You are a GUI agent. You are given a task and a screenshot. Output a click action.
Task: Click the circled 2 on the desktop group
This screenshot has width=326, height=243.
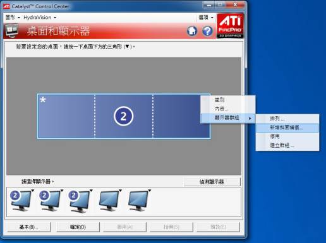[x=123, y=116]
